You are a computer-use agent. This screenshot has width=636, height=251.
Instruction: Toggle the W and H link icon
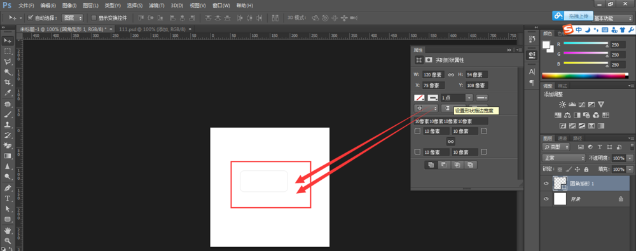point(451,74)
